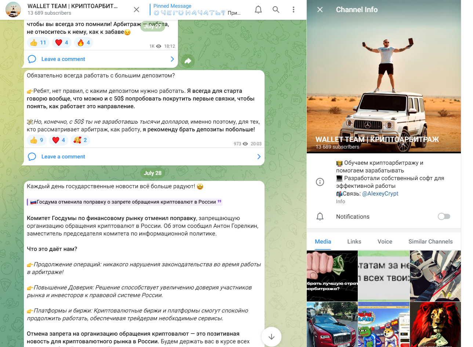Click the info circle icon
The width and height of the screenshot is (473, 347).
pyautogui.click(x=320, y=182)
